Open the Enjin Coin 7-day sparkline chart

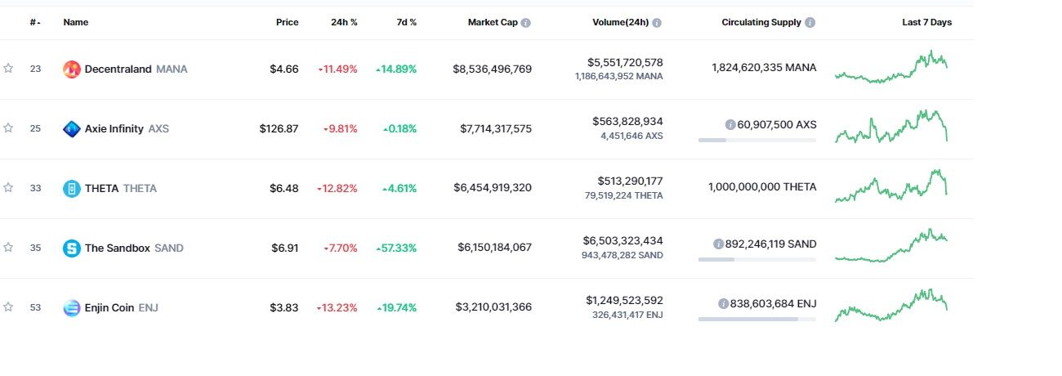[891, 305]
